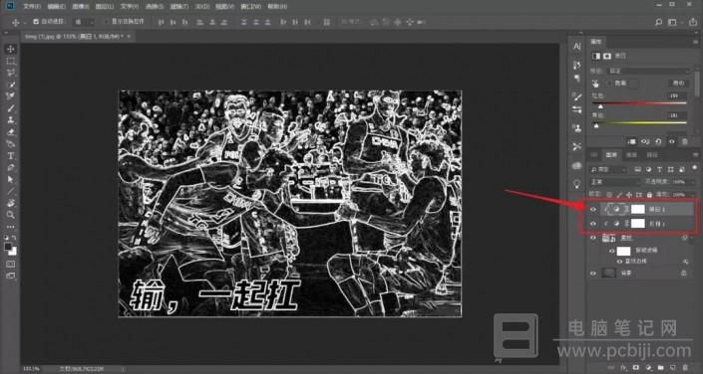Screen dimensions: 703x374
Task: Collapse smart object layer effects arrow
Action: click(x=692, y=238)
